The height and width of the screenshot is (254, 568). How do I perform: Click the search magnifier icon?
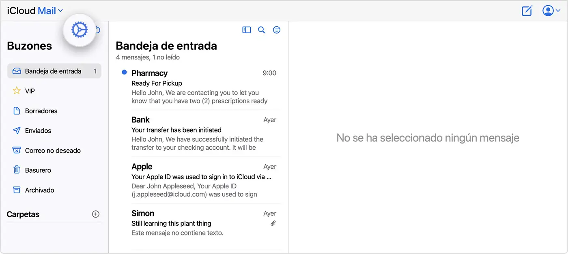coord(262,30)
